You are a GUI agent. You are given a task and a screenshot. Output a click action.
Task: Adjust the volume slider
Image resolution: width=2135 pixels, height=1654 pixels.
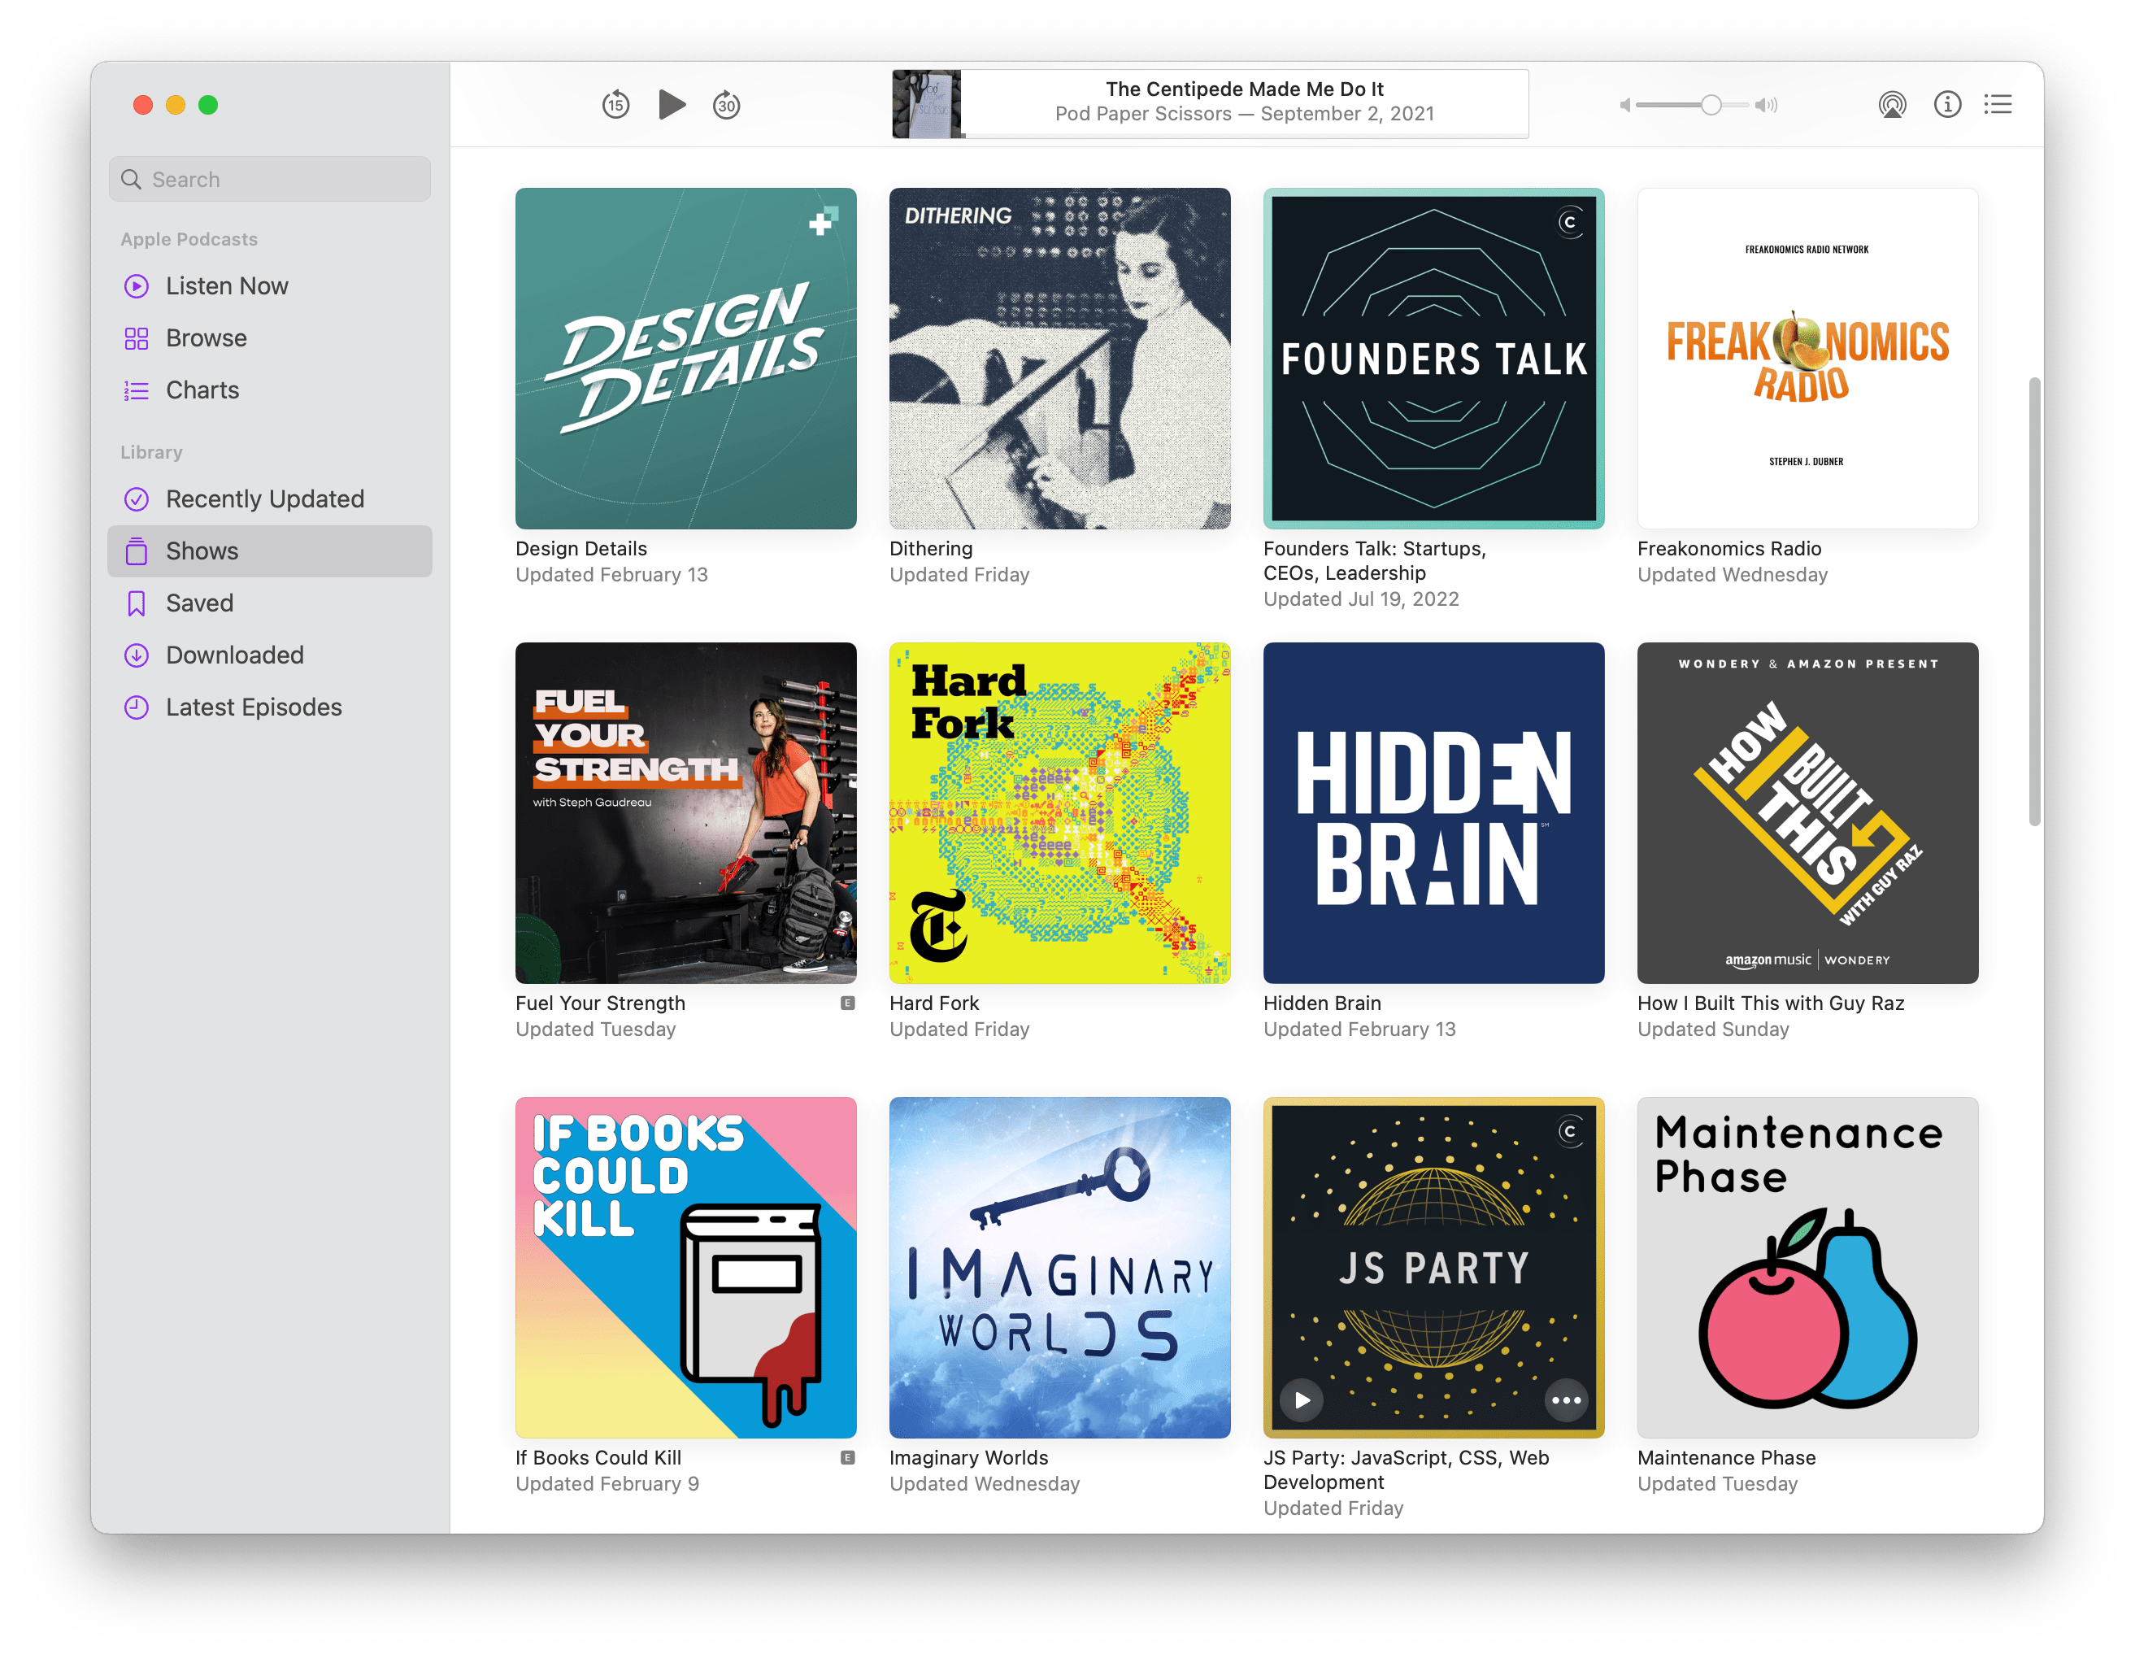1710,105
